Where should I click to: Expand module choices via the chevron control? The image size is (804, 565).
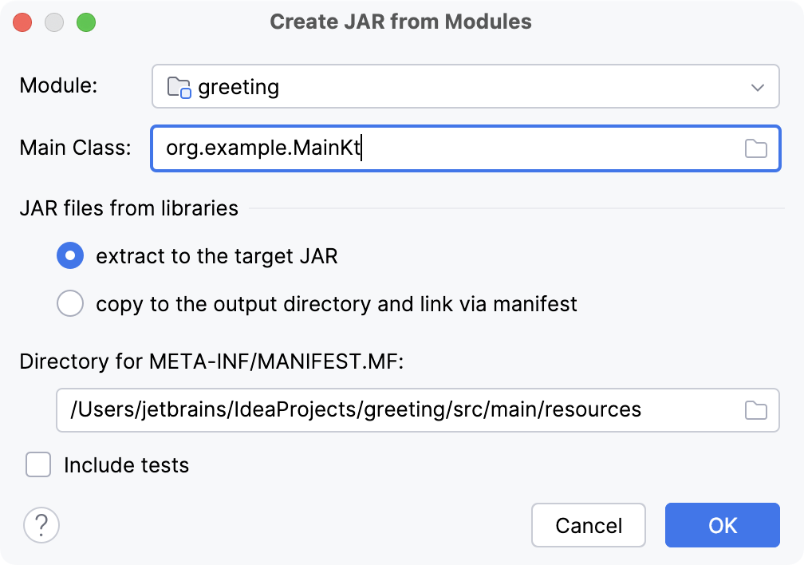(761, 86)
